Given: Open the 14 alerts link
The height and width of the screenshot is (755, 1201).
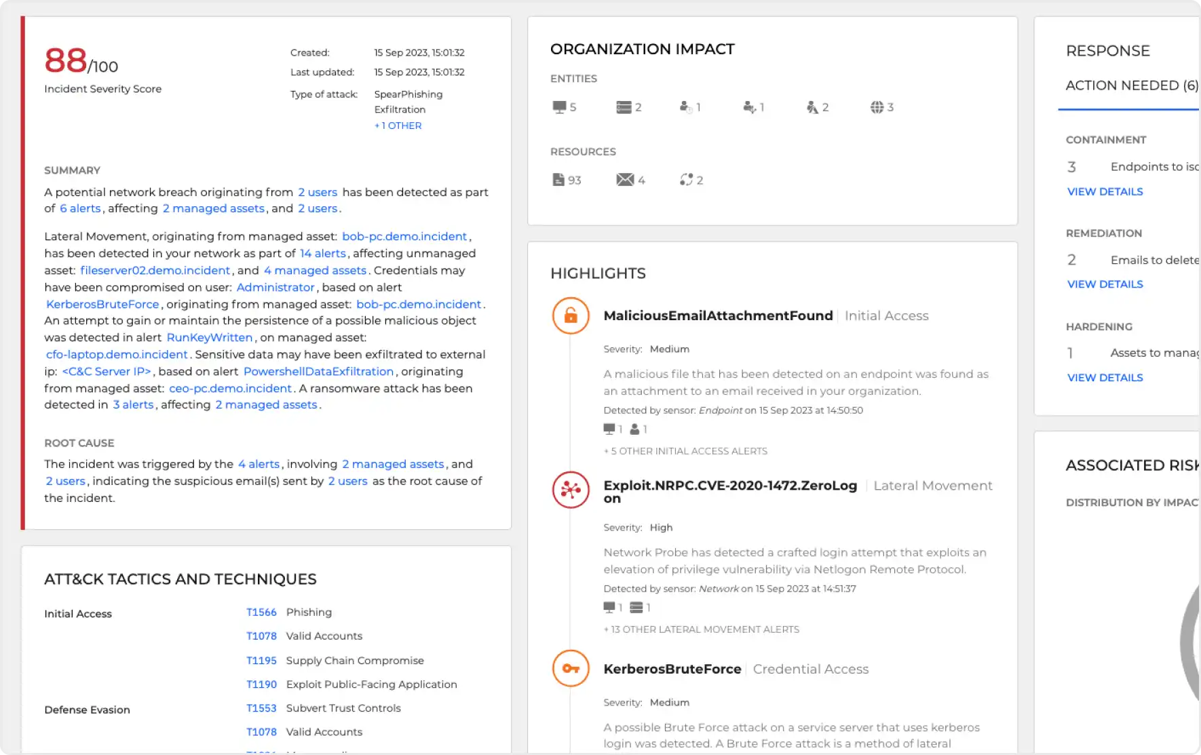Looking at the screenshot, I should click(323, 253).
